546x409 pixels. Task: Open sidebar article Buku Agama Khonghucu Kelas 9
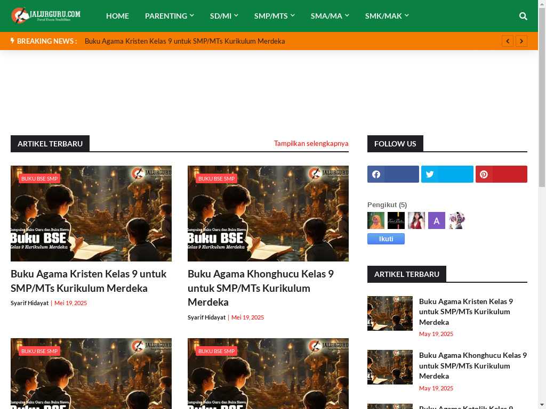tap(473, 365)
